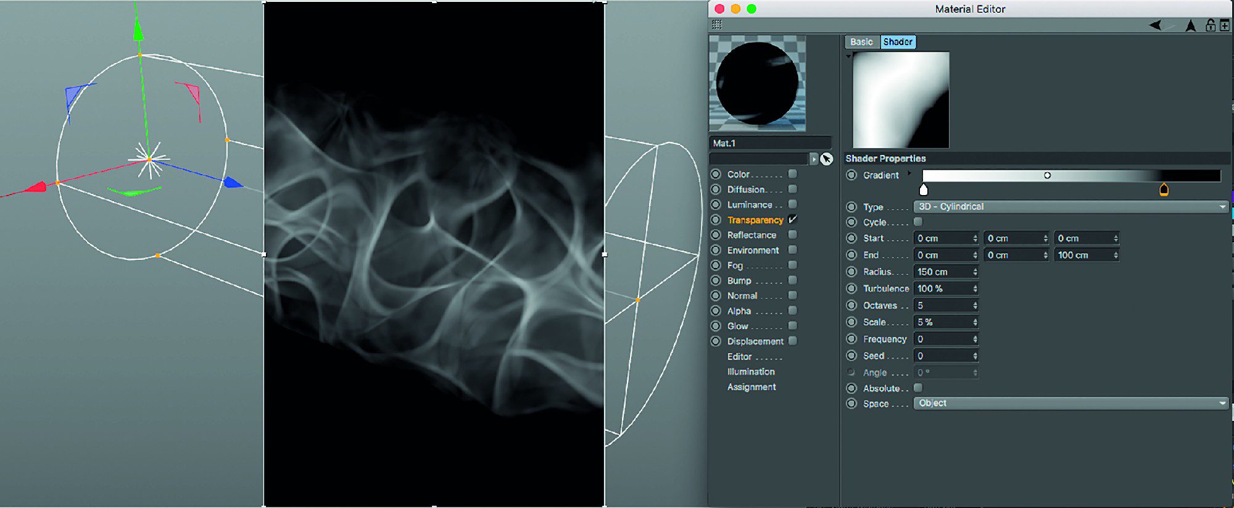Enable the Absolute checkbox

(918, 388)
